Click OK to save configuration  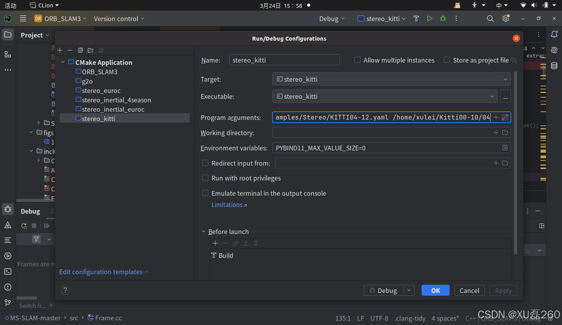pyautogui.click(x=436, y=290)
